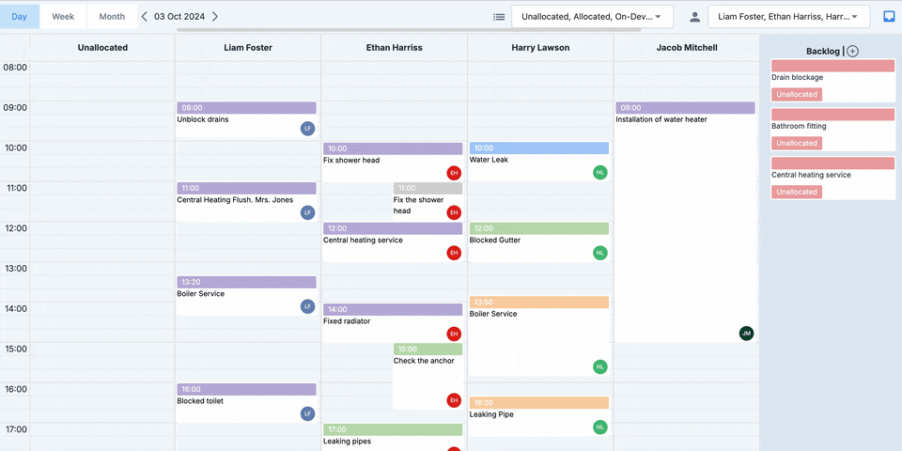
Task: Click JM avatar on water heater installation
Action: 746,333
